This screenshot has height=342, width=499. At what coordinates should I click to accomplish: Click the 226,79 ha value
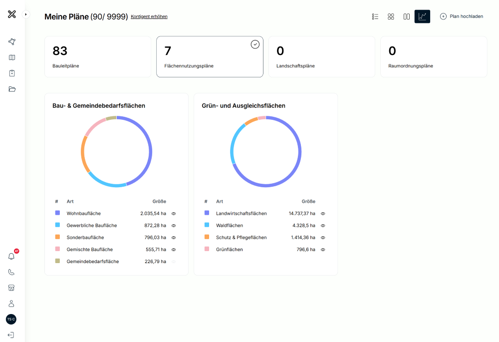[x=155, y=262]
